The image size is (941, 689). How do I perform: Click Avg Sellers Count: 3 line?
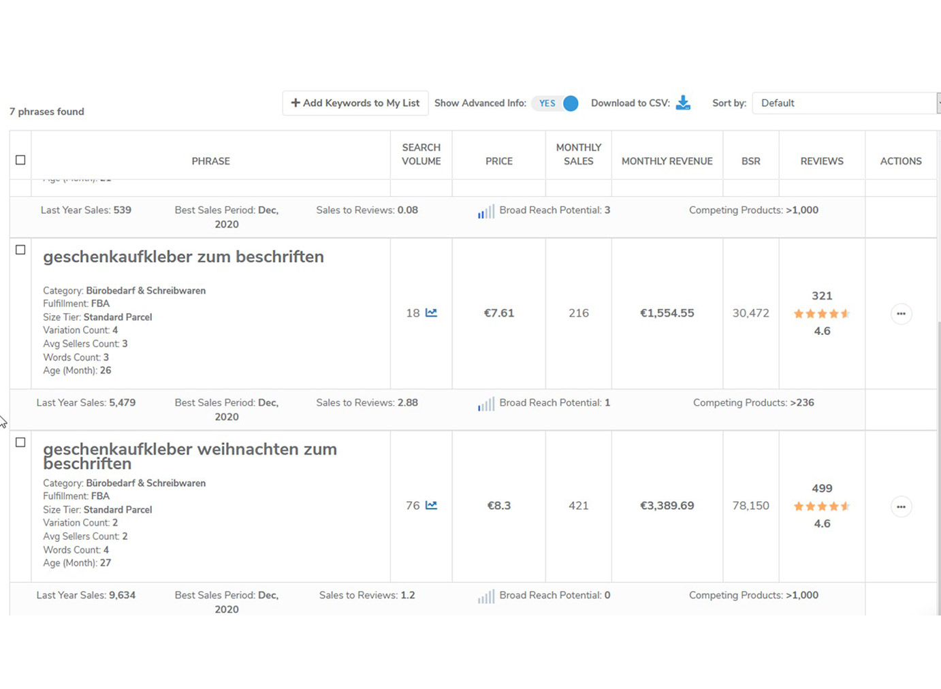click(x=85, y=344)
